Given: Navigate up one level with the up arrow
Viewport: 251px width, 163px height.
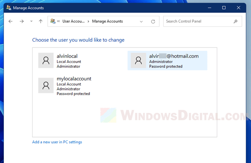Looking at the screenshot, I should [41, 21].
